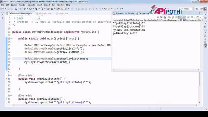Click the editor vertical scrollbar thumb
This screenshot has height=117, width=208.
tap(199, 79)
